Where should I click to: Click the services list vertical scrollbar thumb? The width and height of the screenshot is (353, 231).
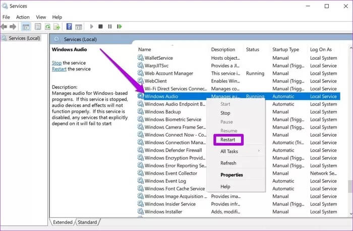[x=350, y=186]
